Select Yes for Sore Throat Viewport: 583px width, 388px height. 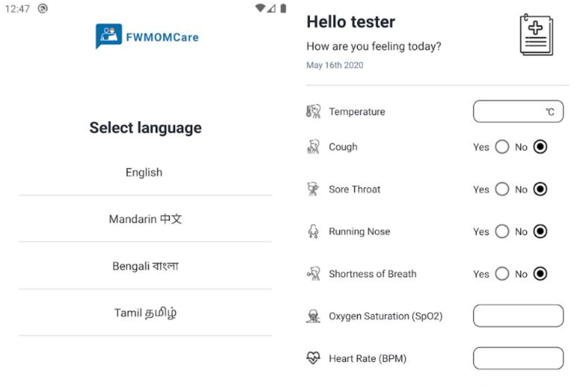coord(502,189)
